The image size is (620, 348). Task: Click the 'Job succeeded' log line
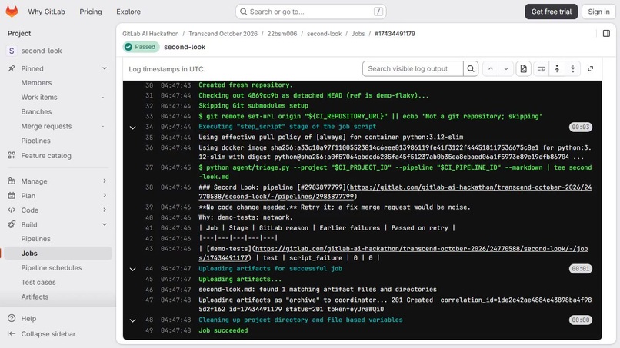223,330
